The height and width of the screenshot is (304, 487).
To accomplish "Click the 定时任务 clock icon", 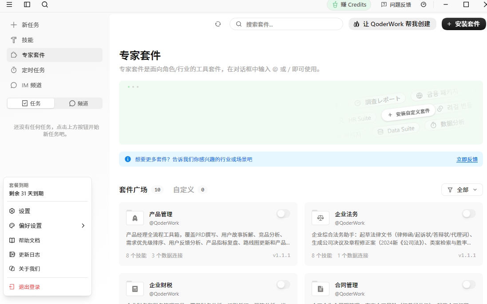I will [x=14, y=70].
